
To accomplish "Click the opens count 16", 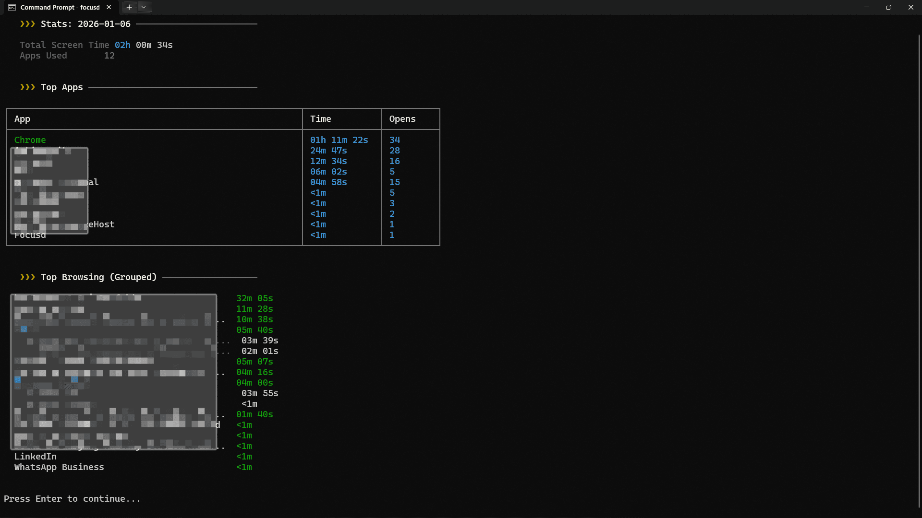I will tap(395, 161).
